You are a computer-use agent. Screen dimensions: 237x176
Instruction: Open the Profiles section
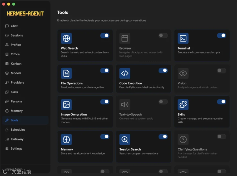[25, 45]
